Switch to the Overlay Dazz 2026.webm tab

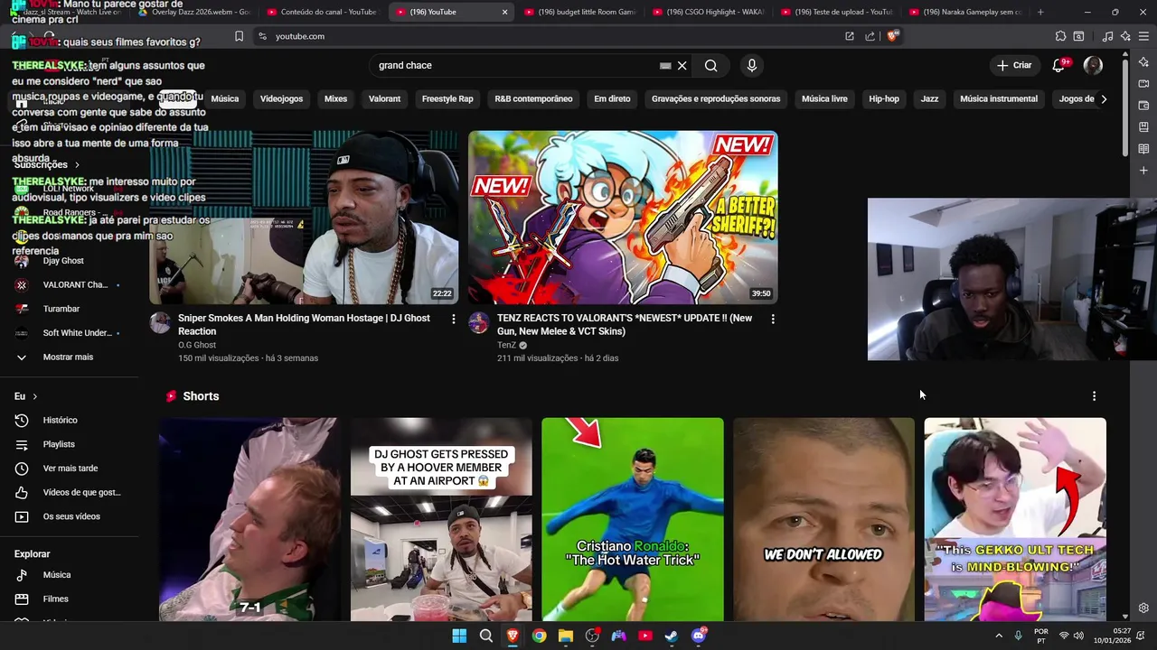(x=194, y=12)
